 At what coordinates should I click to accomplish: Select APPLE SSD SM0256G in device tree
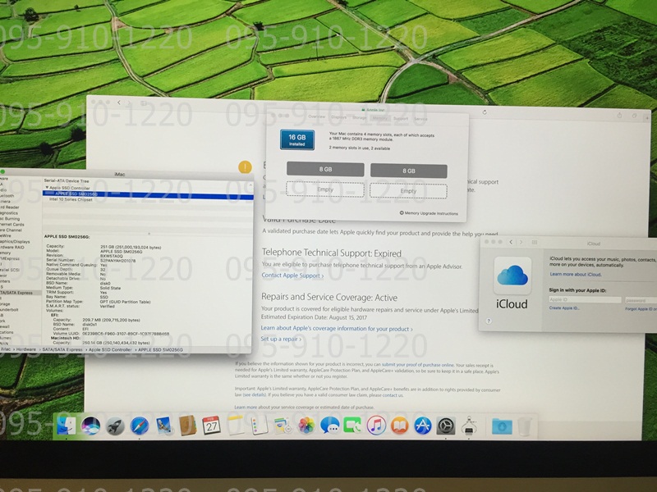point(148,194)
